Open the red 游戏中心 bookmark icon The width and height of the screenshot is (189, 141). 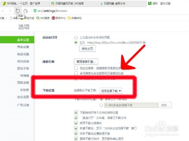coord(53,18)
